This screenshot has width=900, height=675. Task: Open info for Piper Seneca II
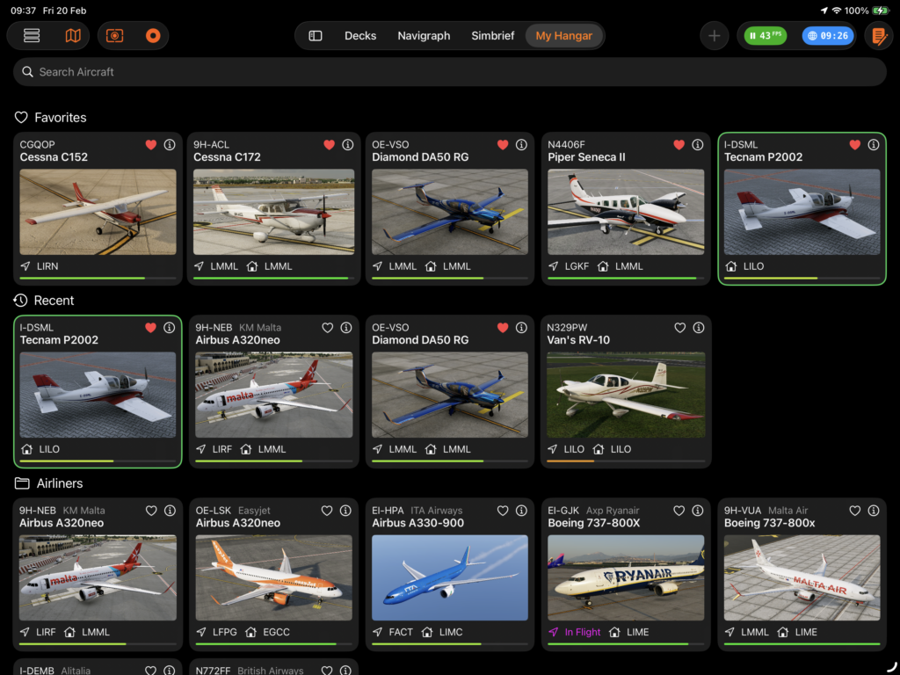pyautogui.click(x=698, y=145)
